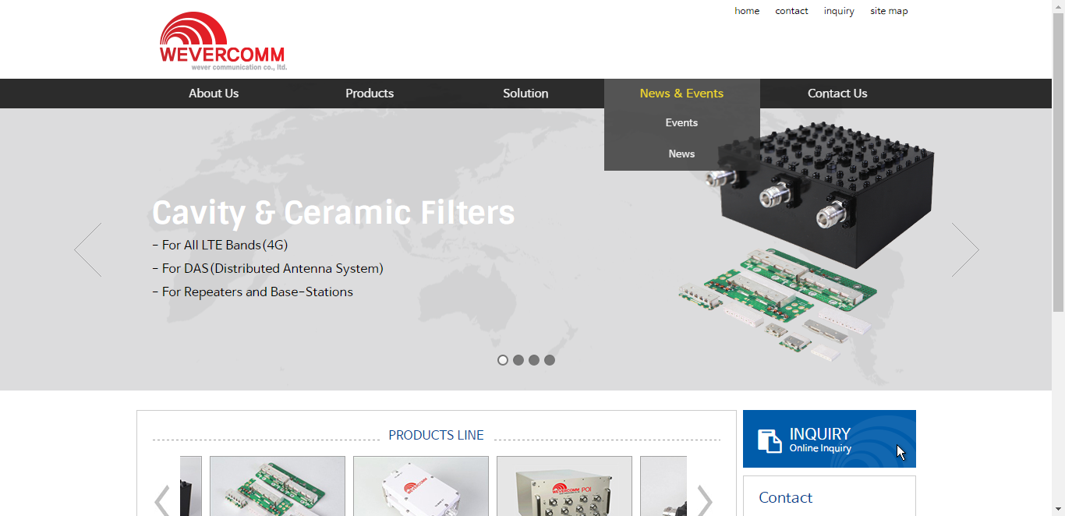Screen dimensions: 1065x516
Task: Show the previous hero banner slide
Action: [87, 249]
